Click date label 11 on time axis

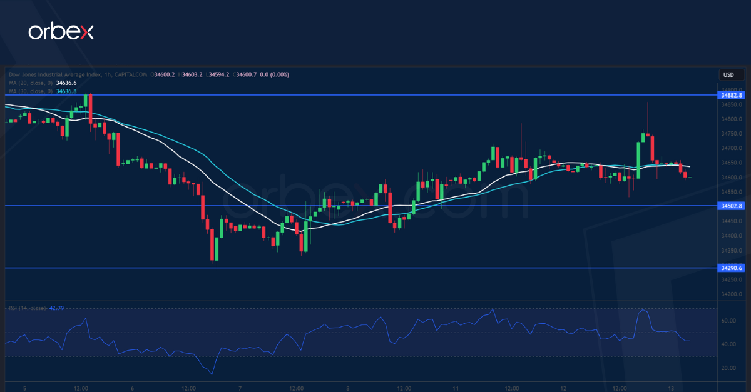[x=457, y=388]
